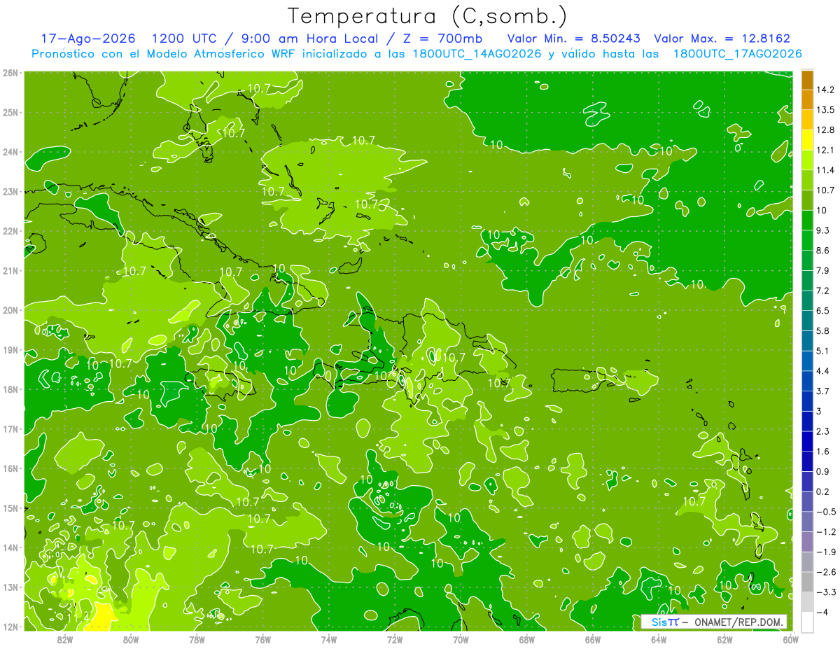840x649 pixels.
Task: Click the "62W" longitude axis label
Action: 725,639
